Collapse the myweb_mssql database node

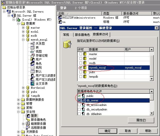[x=23, y=40]
